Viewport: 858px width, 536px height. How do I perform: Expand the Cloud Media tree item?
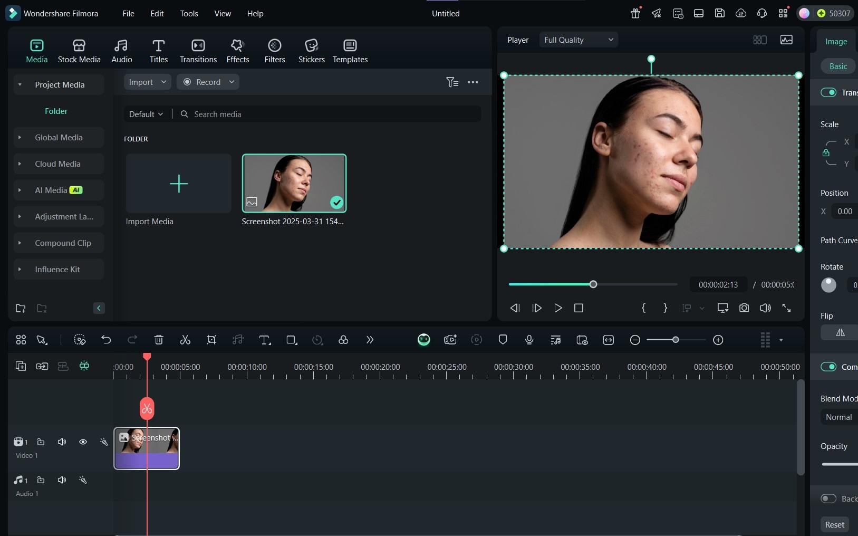(x=20, y=164)
